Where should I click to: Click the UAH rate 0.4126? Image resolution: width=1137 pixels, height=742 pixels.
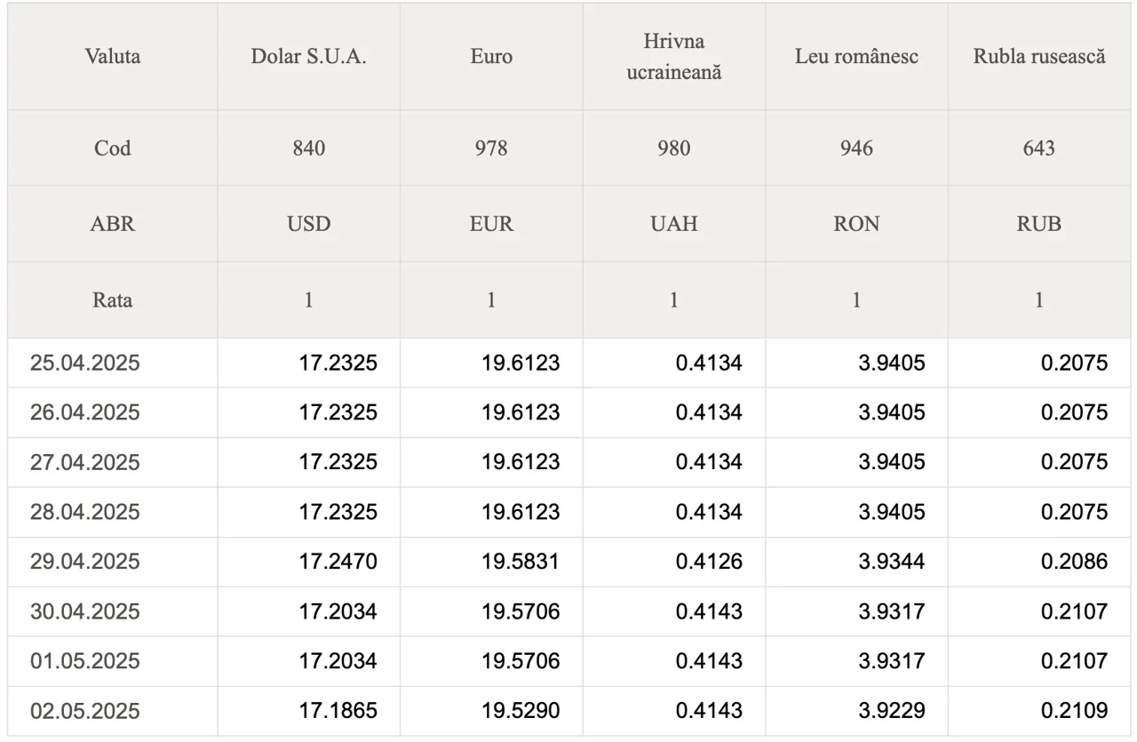(x=709, y=562)
